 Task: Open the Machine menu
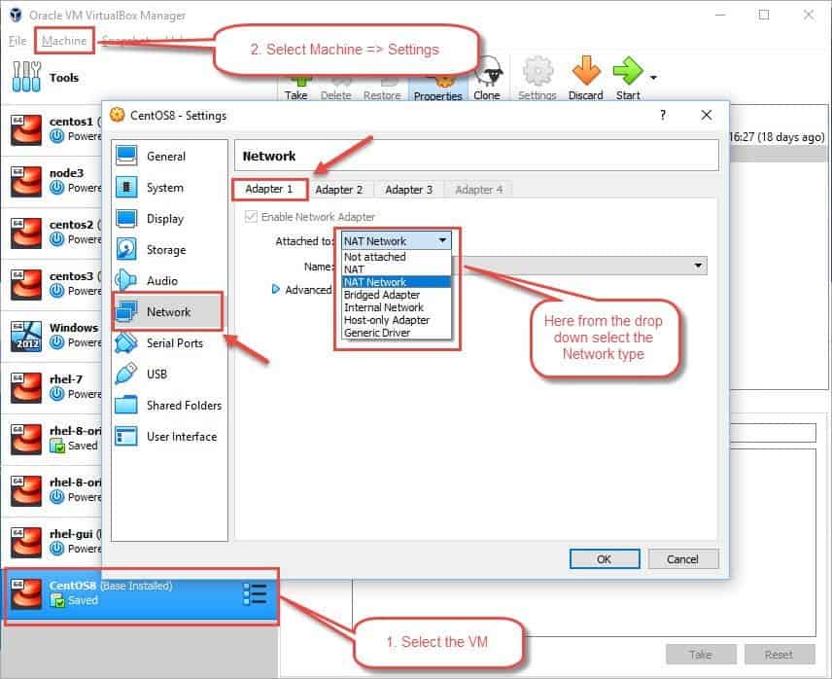pyautogui.click(x=64, y=41)
